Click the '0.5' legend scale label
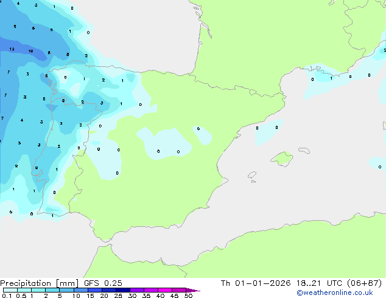This screenshot has width=386, height=298. 21,296
